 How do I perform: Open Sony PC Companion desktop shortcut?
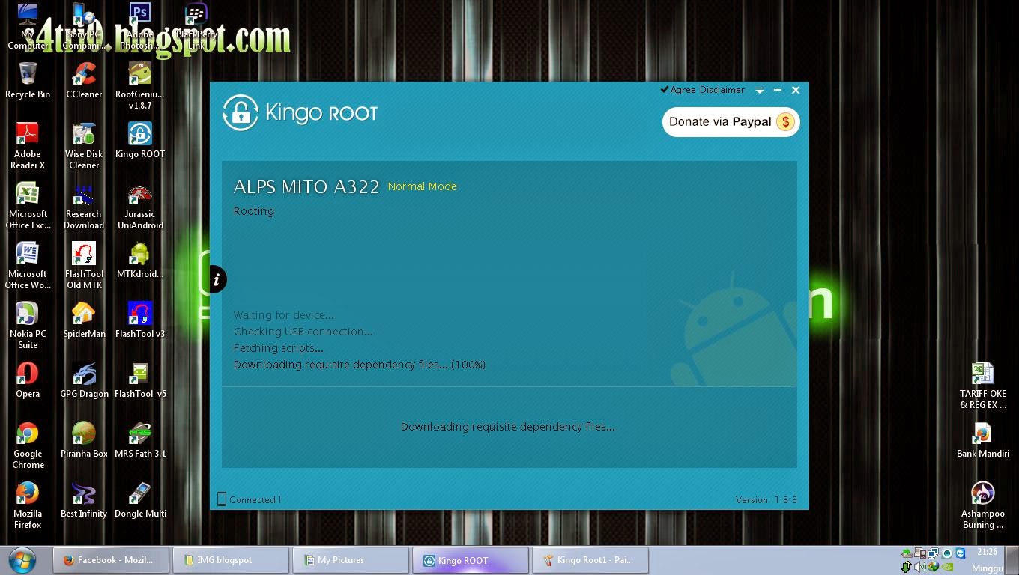click(x=84, y=25)
